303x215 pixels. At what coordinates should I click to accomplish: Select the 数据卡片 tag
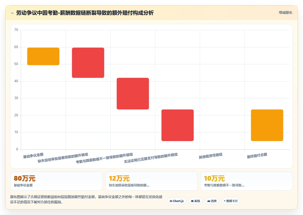pos(231,201)
